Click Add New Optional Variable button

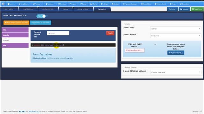(x=16, y=22)
